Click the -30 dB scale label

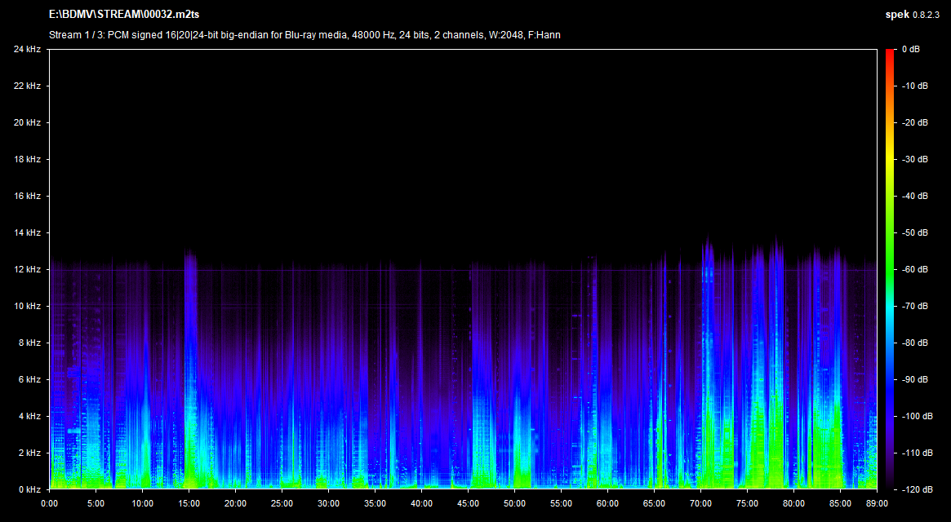(913, 160)
